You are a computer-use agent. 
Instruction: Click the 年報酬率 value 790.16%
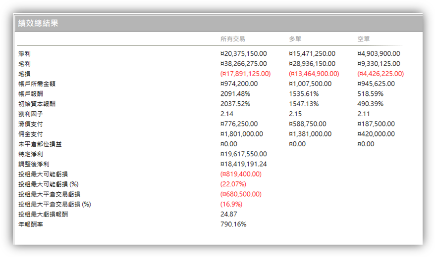tap(233, 224)
